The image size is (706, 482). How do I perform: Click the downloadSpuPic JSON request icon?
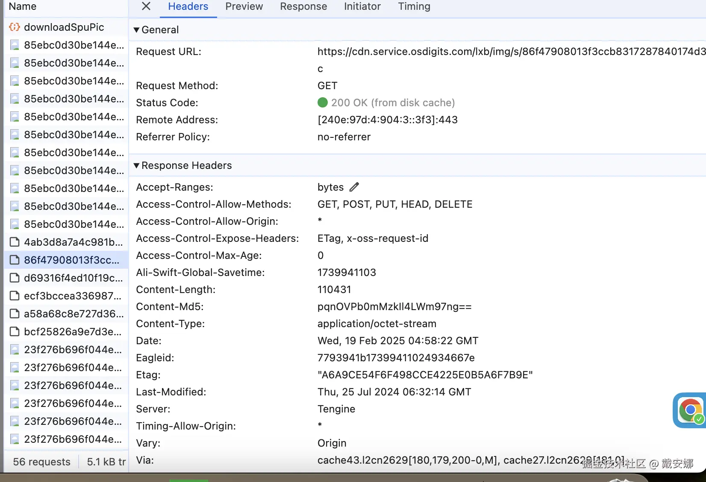pos(15,27)
